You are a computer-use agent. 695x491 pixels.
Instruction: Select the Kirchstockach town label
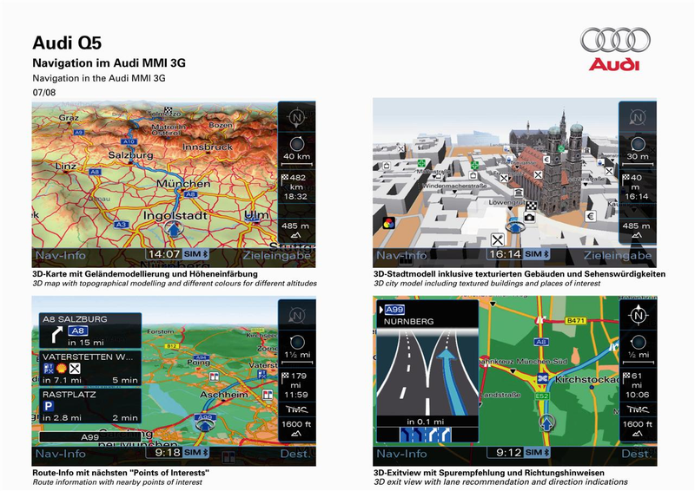tap(587, 379)
